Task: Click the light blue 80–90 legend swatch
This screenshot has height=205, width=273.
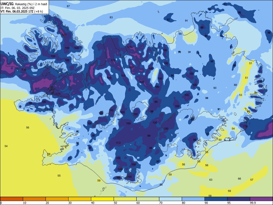Action: pyautogui.click(x=193, y=199)
